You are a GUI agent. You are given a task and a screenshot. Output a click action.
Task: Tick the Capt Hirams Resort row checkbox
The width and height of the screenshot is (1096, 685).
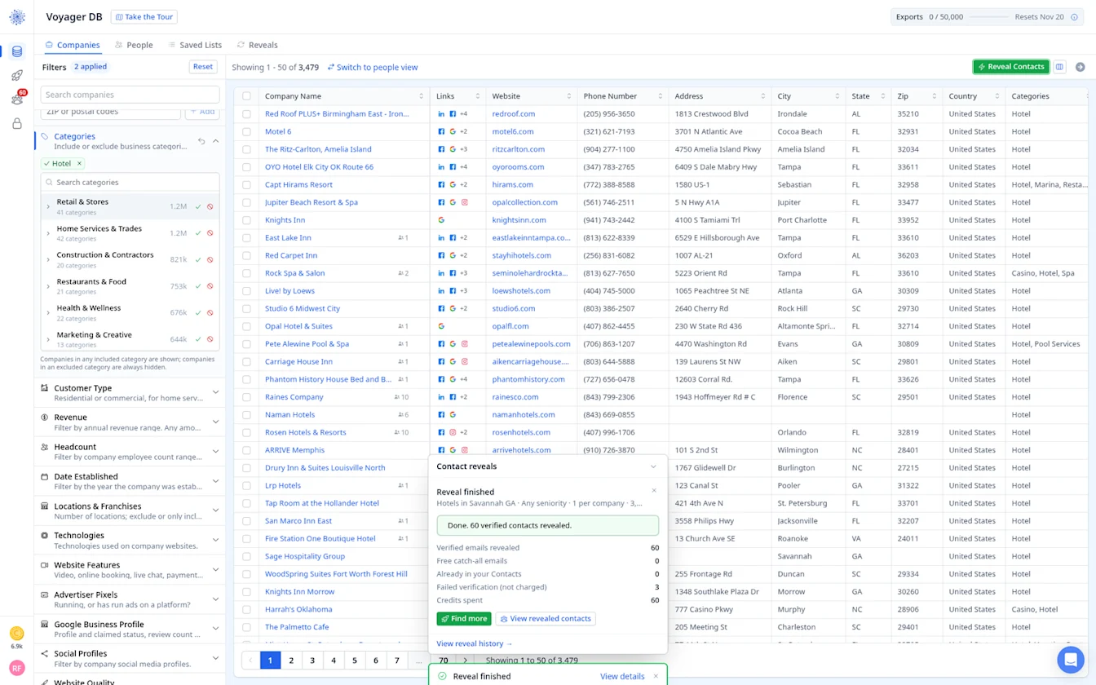click(x=246, y=184)
